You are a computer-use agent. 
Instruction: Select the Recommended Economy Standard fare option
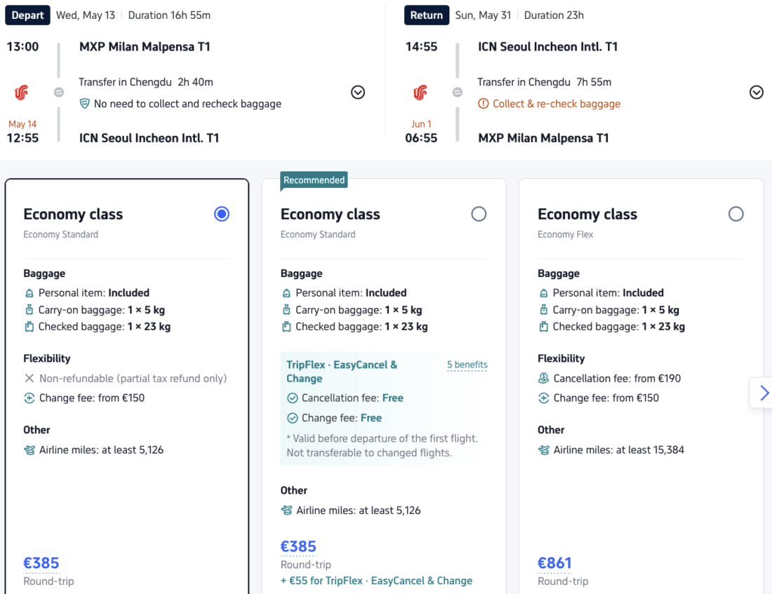479,215
